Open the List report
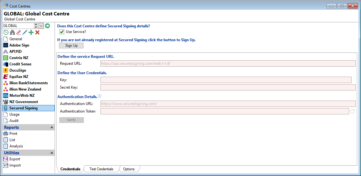This screenshot has width=361, height=176. point(29,140)
